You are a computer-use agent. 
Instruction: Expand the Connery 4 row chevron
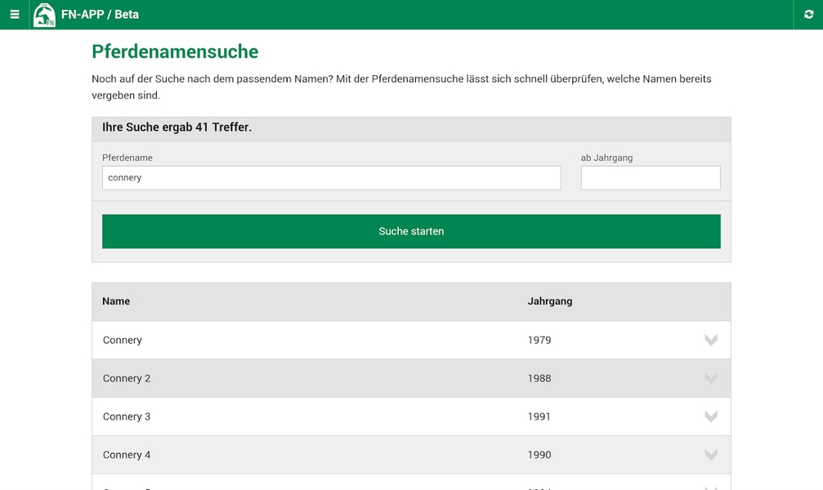click(711, 455)
